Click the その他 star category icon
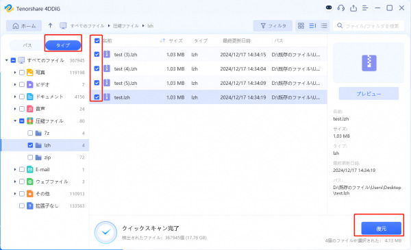Viewport: 411px width, 250px height. (30, 194)
